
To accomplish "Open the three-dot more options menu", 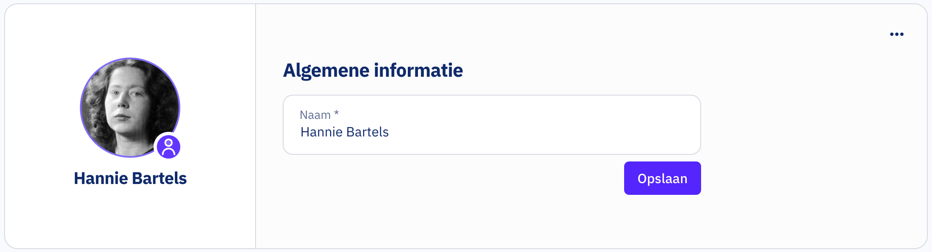I will pyautogui.click(x=896, y=34).
